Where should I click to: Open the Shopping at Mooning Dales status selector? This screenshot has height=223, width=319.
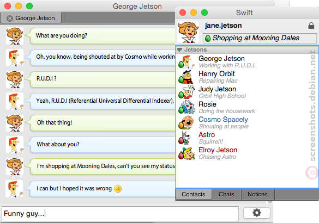(260, 38)
